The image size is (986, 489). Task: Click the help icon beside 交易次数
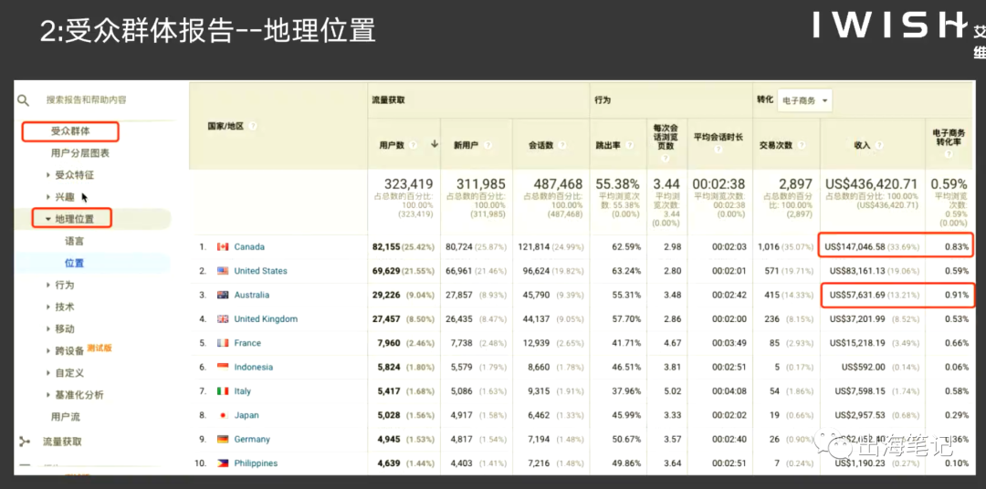(802, 145)
